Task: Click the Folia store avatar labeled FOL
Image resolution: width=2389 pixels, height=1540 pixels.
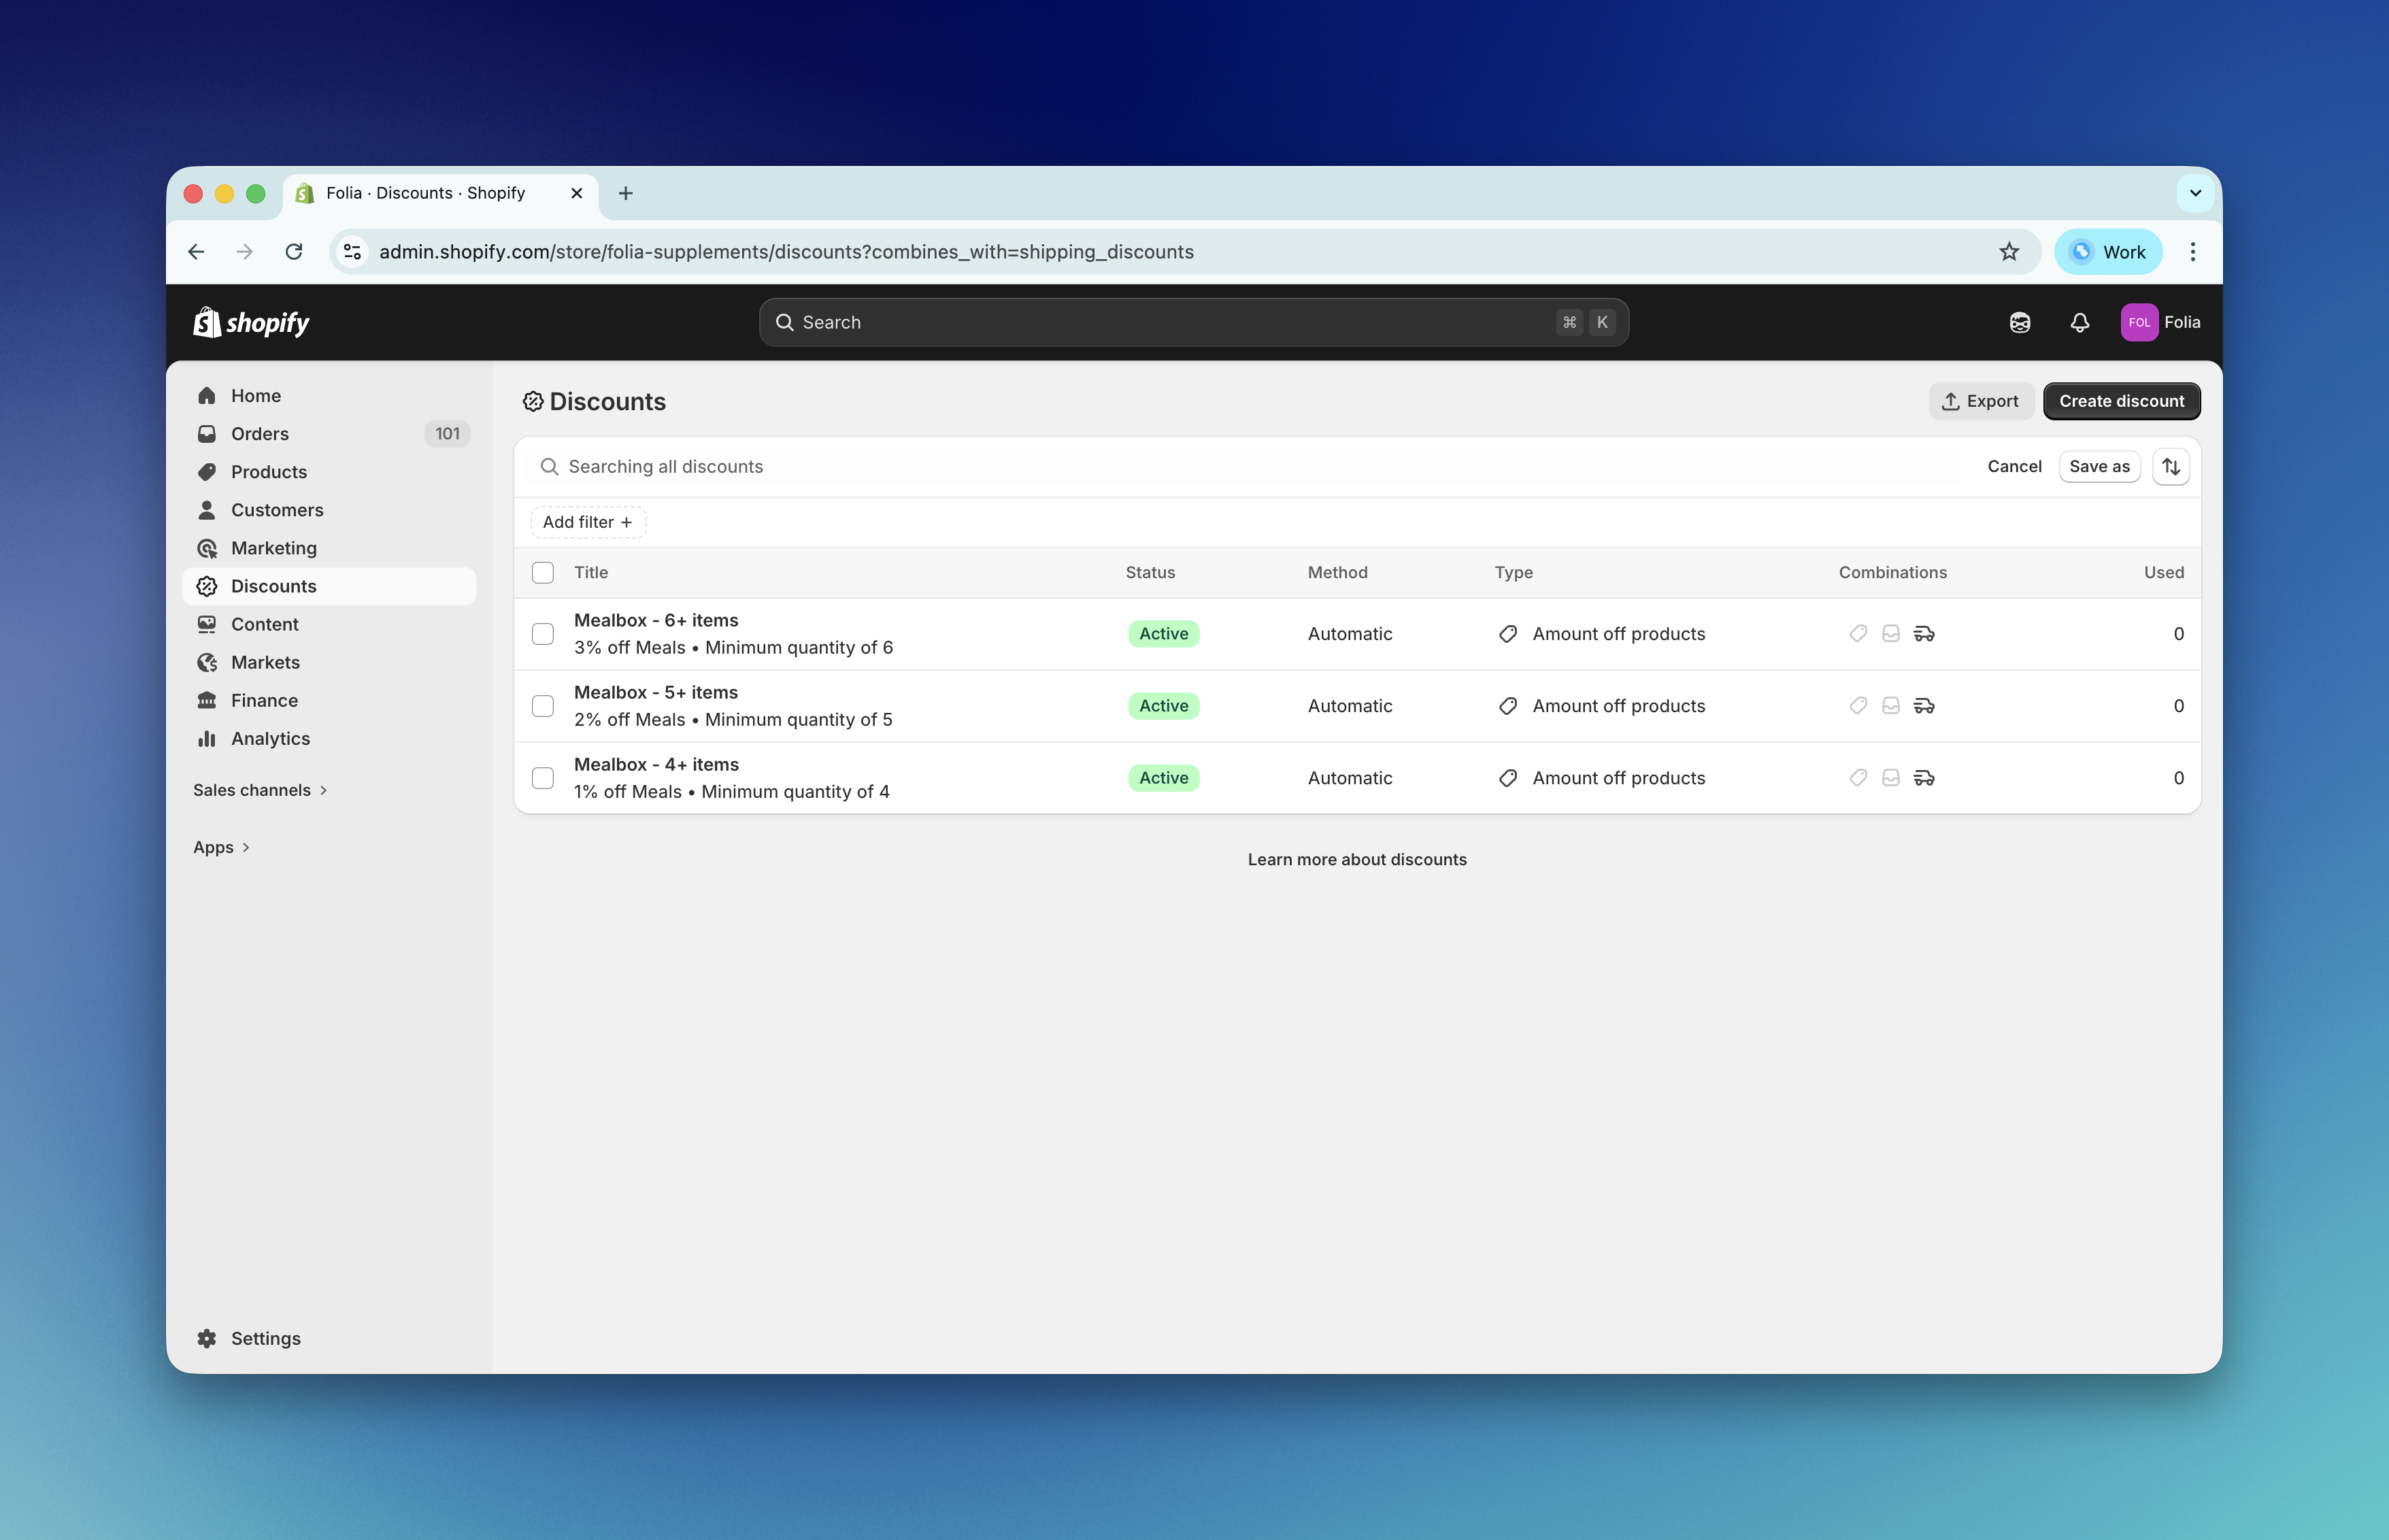Action: (x=2140, y=322)
